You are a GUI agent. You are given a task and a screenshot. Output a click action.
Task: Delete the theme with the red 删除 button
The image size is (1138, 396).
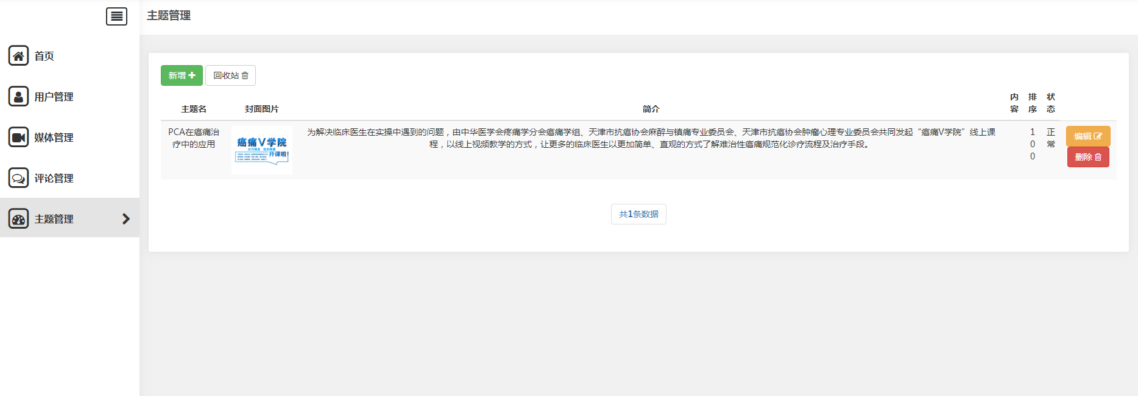click(1087, 157)
